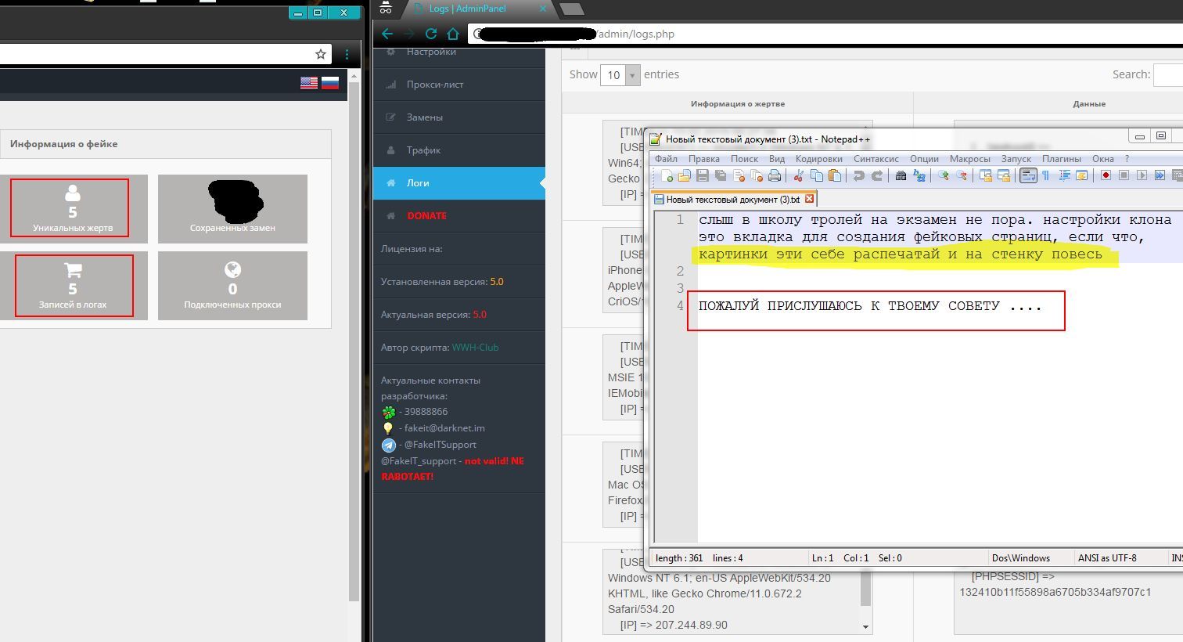Open the Макросы menu in Notepad++
Viewport: 1183px width, 642px height.
coord(970,159)
